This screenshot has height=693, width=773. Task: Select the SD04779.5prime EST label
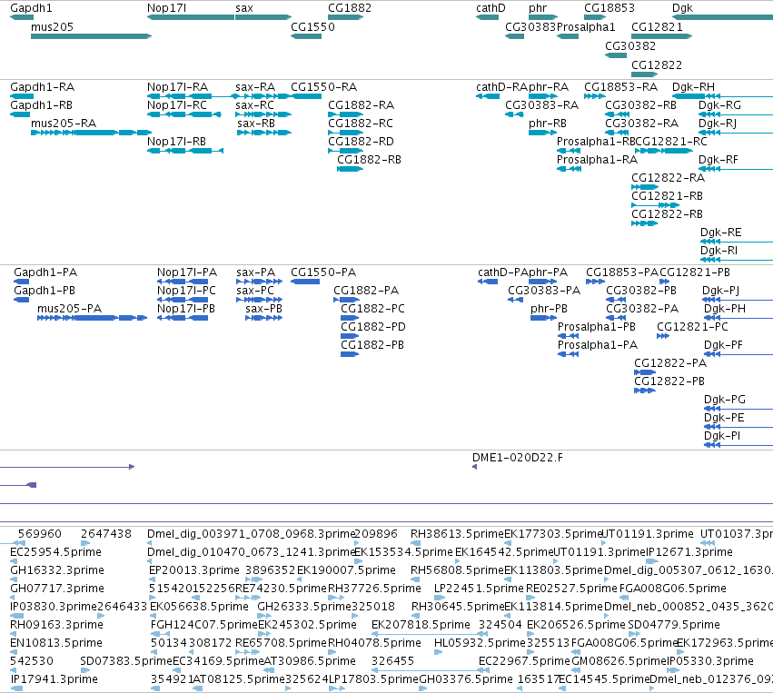pos(674,625)
